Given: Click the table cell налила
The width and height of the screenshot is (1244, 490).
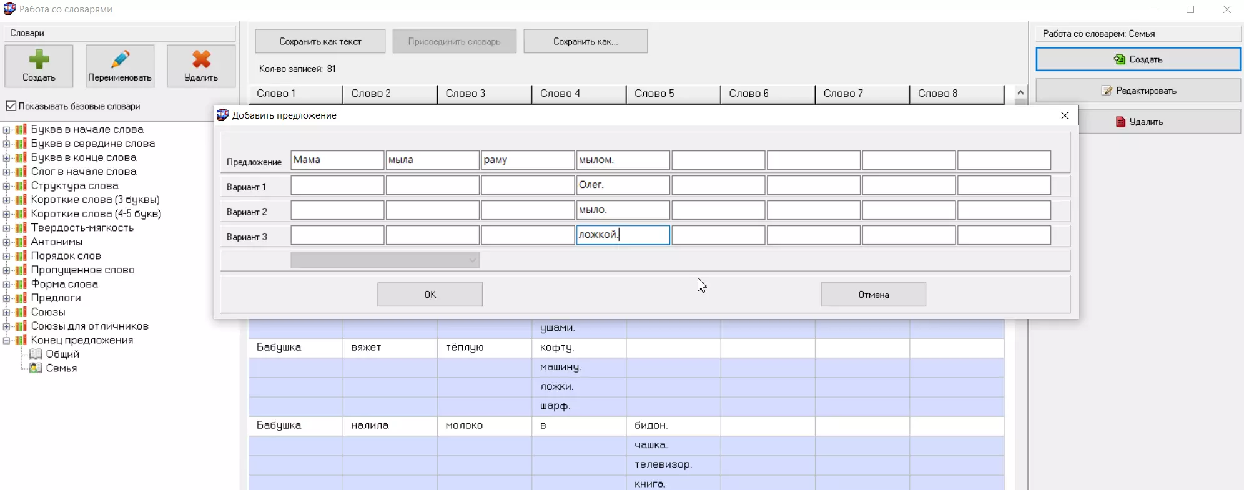Looking at the screenshot, I should [x=390, y=426].
